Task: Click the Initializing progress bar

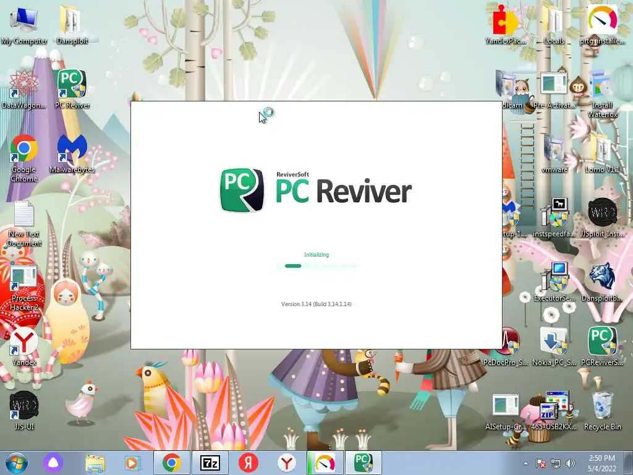Action: [316, 266]
